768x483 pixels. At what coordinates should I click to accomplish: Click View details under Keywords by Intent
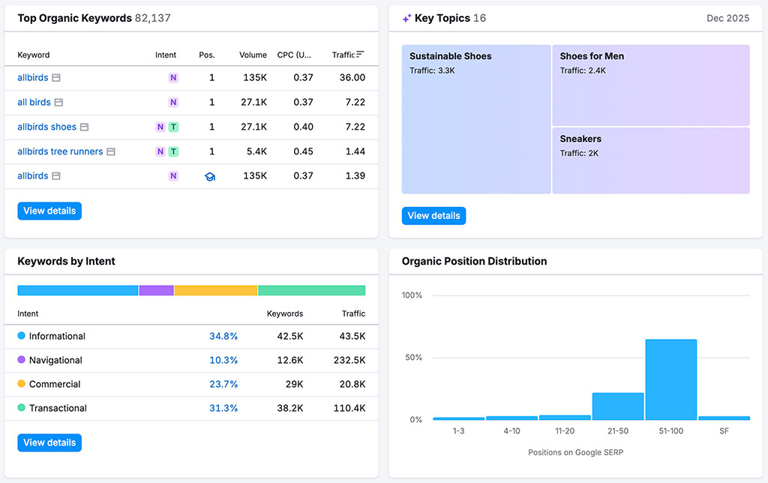coord(49,442)
